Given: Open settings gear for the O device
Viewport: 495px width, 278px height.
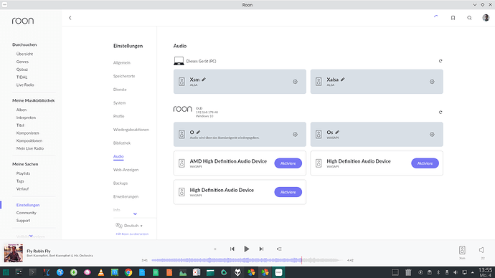Looking at the screenshot, I should click(x=295, y=134).
